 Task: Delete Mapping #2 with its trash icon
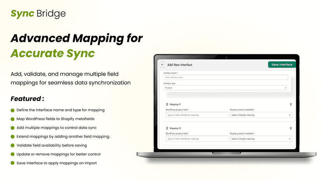(x=290, y=128)
